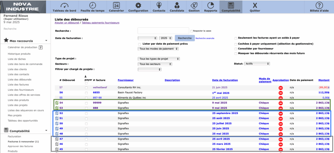
Task: Click recurring icon beside déboursé 54
Action: coord(57,103)
